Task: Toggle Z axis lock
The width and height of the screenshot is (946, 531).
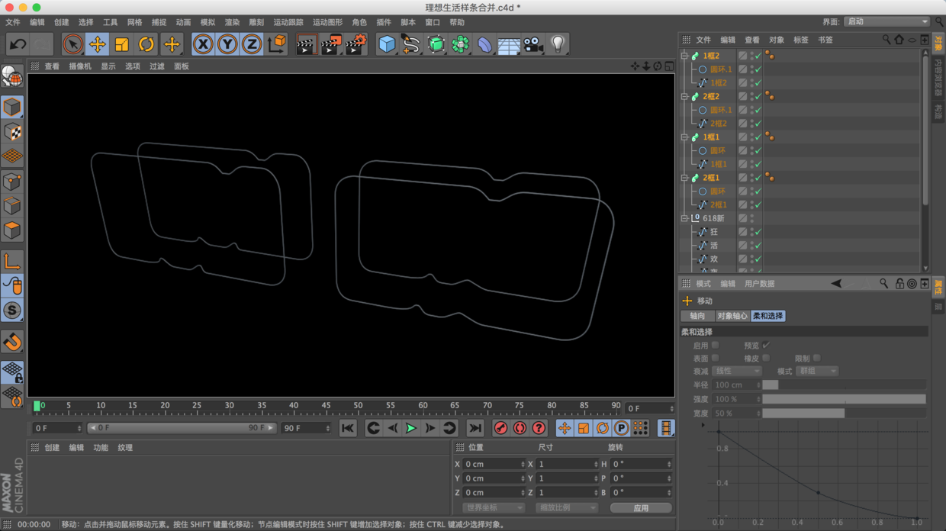Action: (x=252, y=44)
